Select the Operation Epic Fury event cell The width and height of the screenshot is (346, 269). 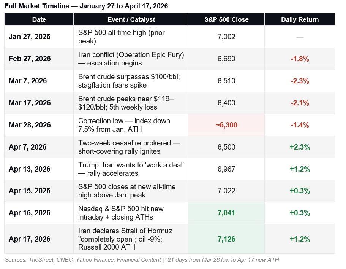(131, 59)
